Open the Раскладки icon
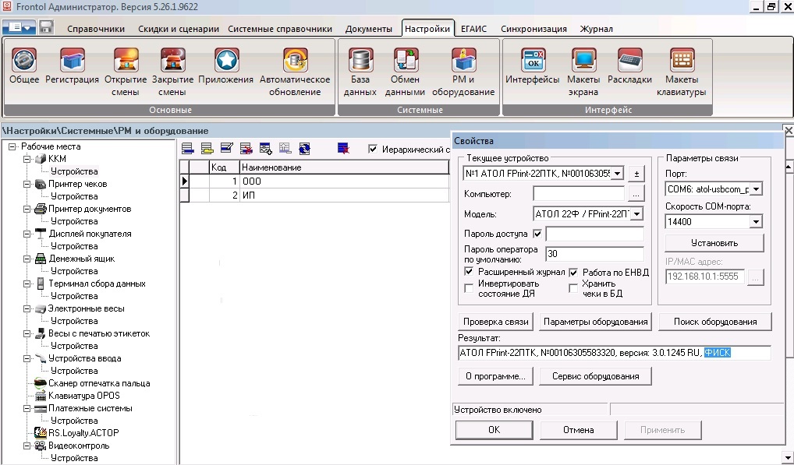The width and height of the screenshot is (794, 465). pyautogui.click(x=629, y=65)
